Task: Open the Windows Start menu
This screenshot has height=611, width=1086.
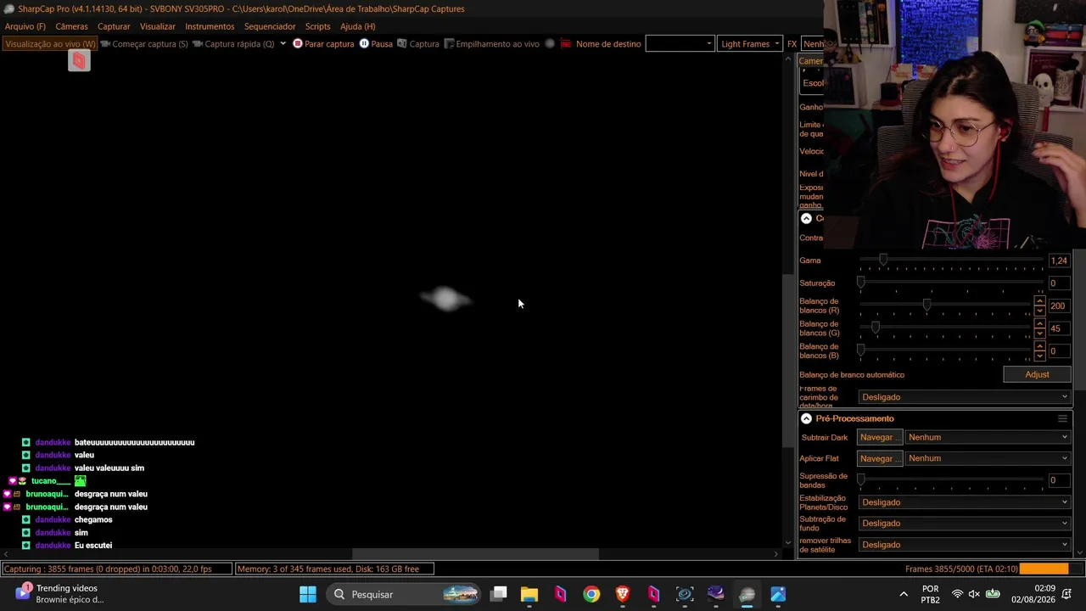Action: tap(308, 594)
